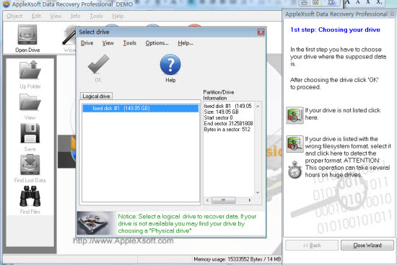
Task: Open the Options menu in dialog
Action: click(157, 43)
